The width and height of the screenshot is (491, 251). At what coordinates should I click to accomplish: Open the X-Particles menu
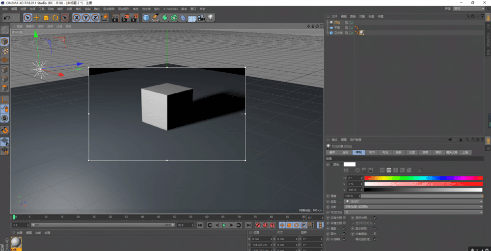(x=170, y=9)
